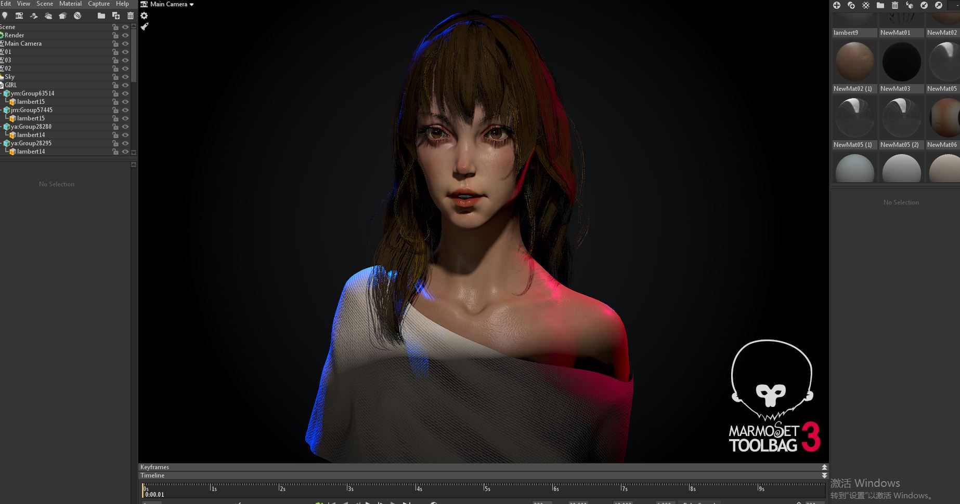Click the 5s mark on the timeline
960x504 pixels.
click(486, 488)
